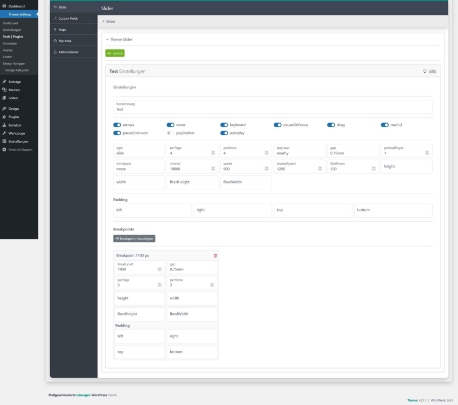Click the breakpoint gap field 0.75rem
Viewport: 458px width, 405px height.
tap(192, 267)
